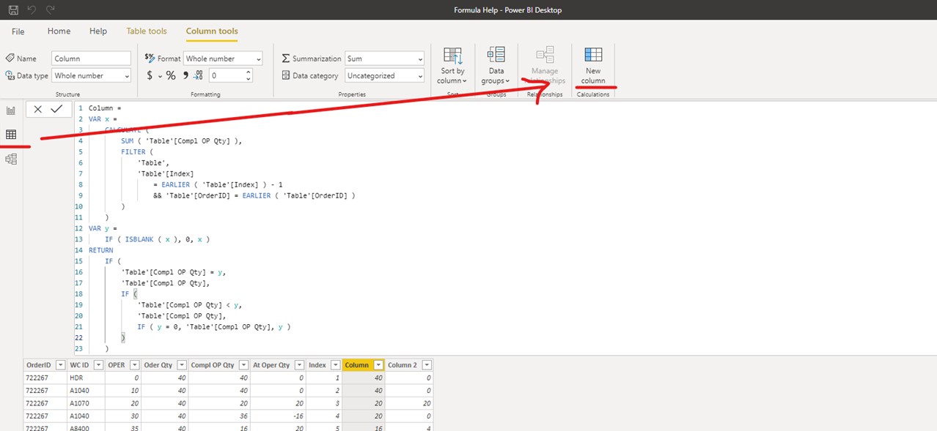Click the currency dollar format icon
This screenshot has width=937, height=431.
pyautogui.click(x=150, y=75)
